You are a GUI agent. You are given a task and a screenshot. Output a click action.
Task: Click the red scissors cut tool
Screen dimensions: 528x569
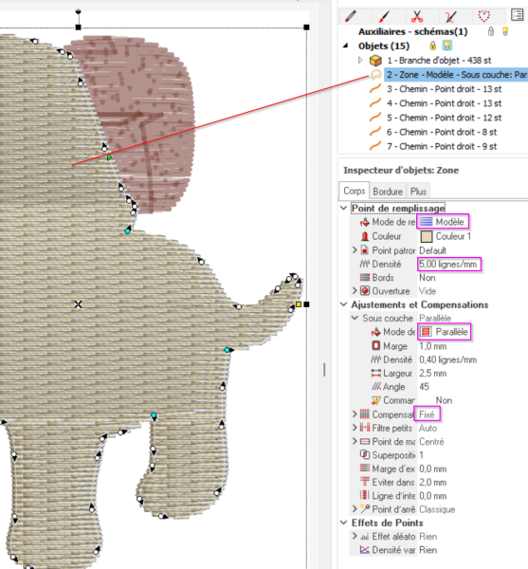pyautogui.click(x=417, y=16)
